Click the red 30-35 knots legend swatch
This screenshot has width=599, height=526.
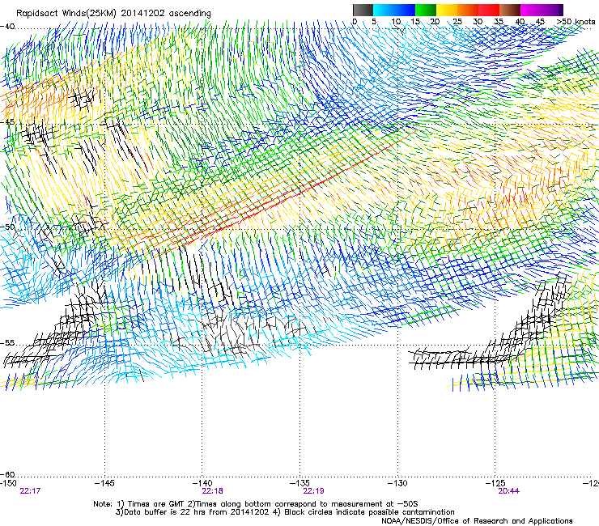coord(489,10)
